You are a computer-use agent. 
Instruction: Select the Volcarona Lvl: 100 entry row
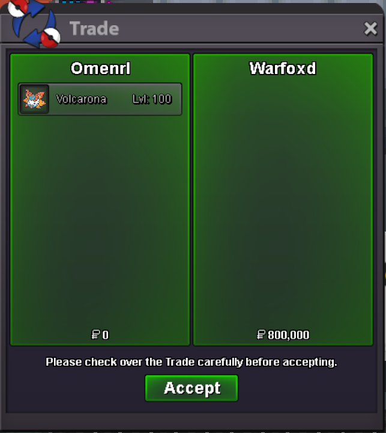(100, 99)
